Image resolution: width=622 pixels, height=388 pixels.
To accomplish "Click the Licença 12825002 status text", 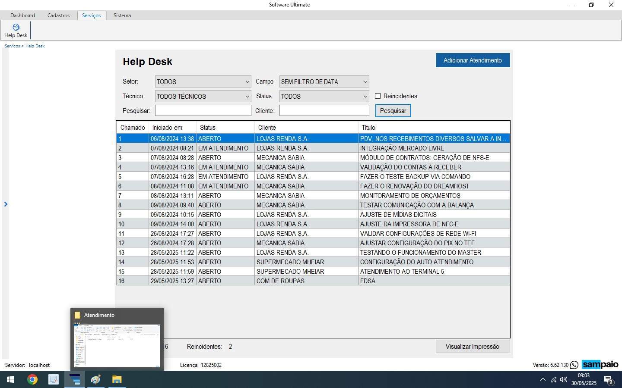I will pos(201,365).
